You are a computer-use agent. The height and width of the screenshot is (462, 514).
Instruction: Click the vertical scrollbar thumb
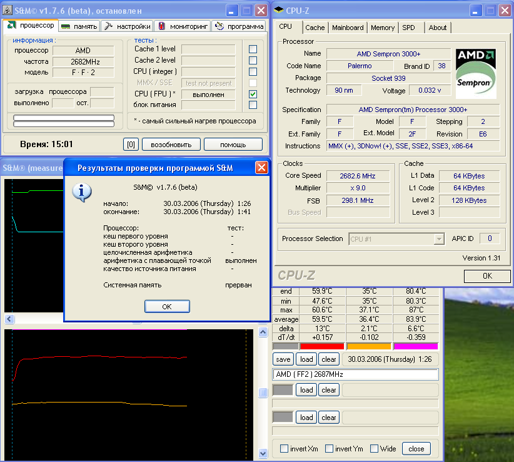[x=263, y=393]
